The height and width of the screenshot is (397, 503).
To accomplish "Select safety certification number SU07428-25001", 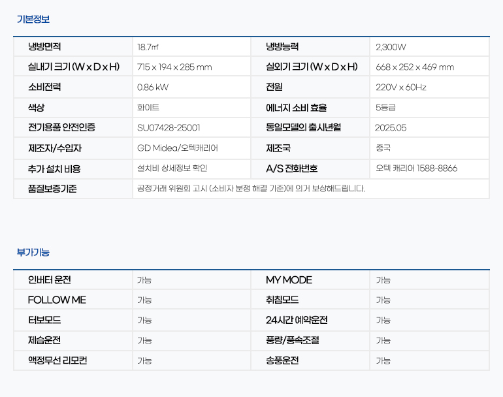I will (x=169, y=128).
